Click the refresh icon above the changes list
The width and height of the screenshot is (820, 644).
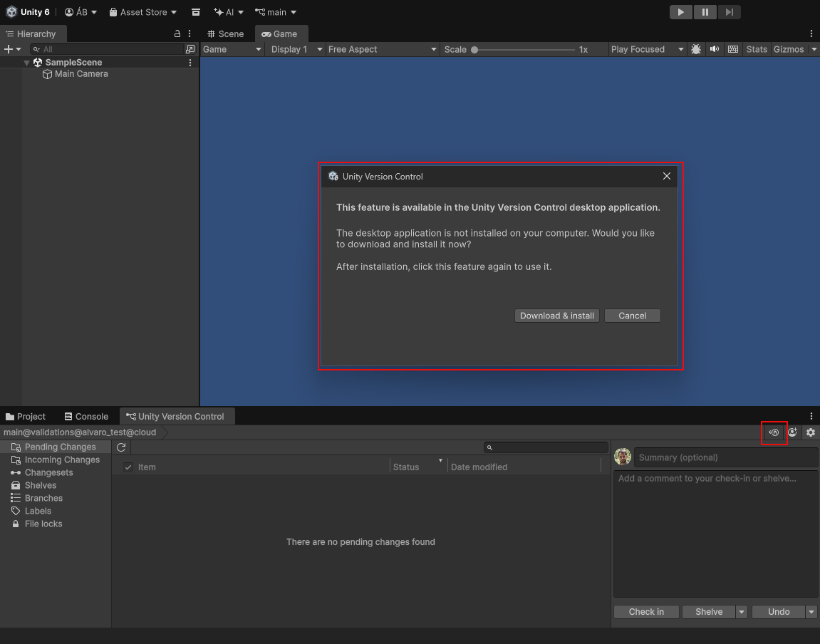click(121, 447)
